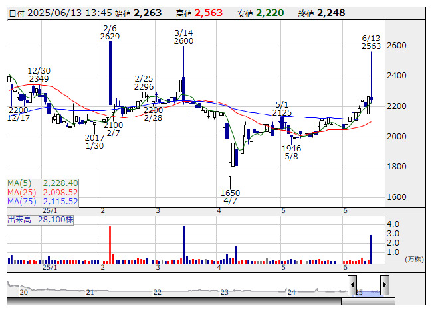Click the 2/6 2629 high marker
Screen dimensions: 434x312
click(110, 32)
